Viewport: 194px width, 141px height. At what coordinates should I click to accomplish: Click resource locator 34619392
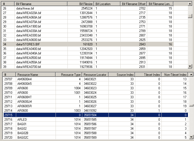coord(90,111)
